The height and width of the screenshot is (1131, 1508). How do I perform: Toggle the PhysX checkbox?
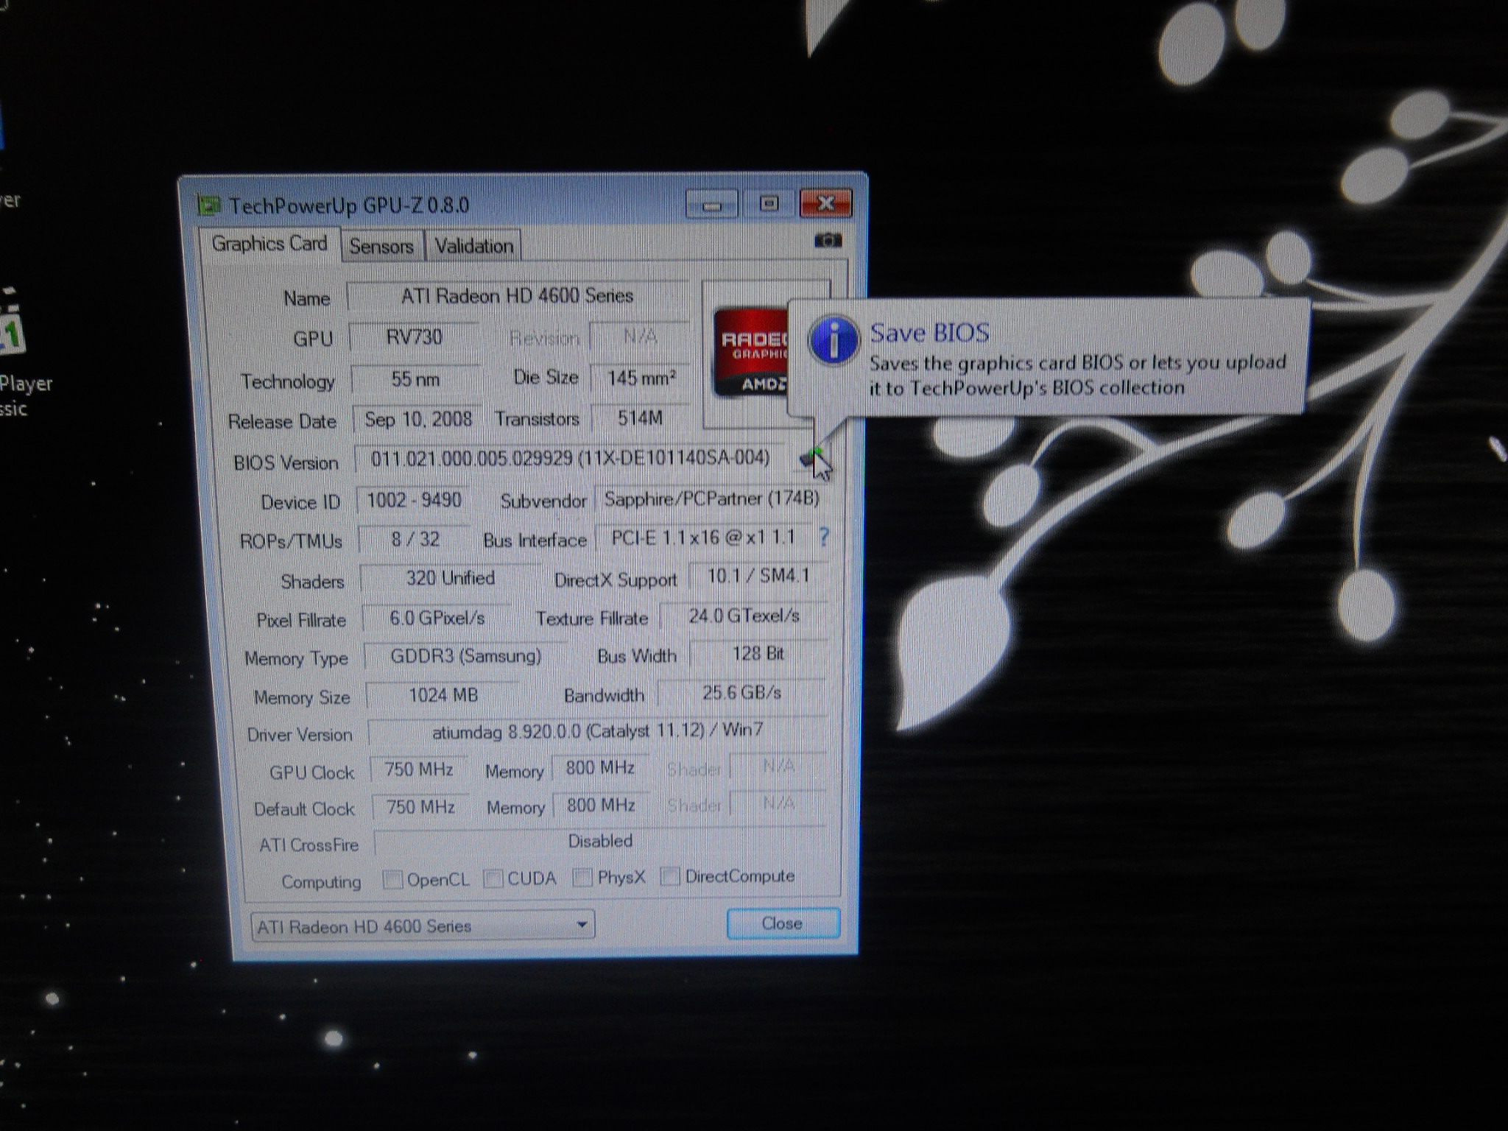[x=582, y=877]
